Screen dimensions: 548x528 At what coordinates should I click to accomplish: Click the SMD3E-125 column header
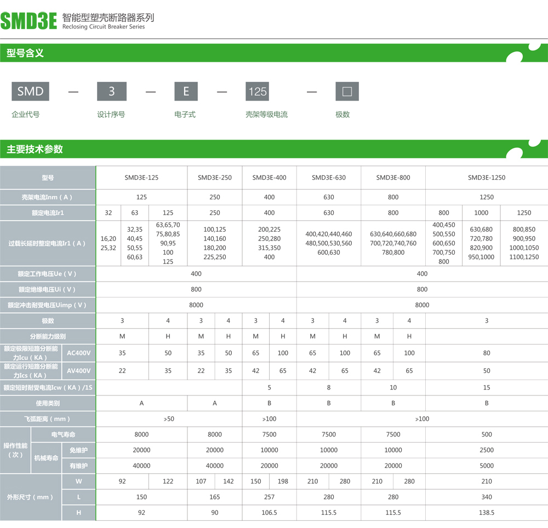(141, 177)
